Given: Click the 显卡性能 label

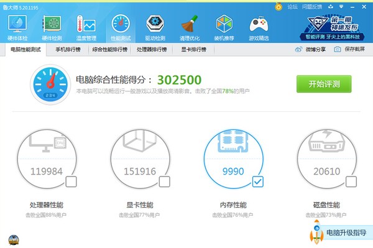Looking at the screenshot, I should point(140,205).
